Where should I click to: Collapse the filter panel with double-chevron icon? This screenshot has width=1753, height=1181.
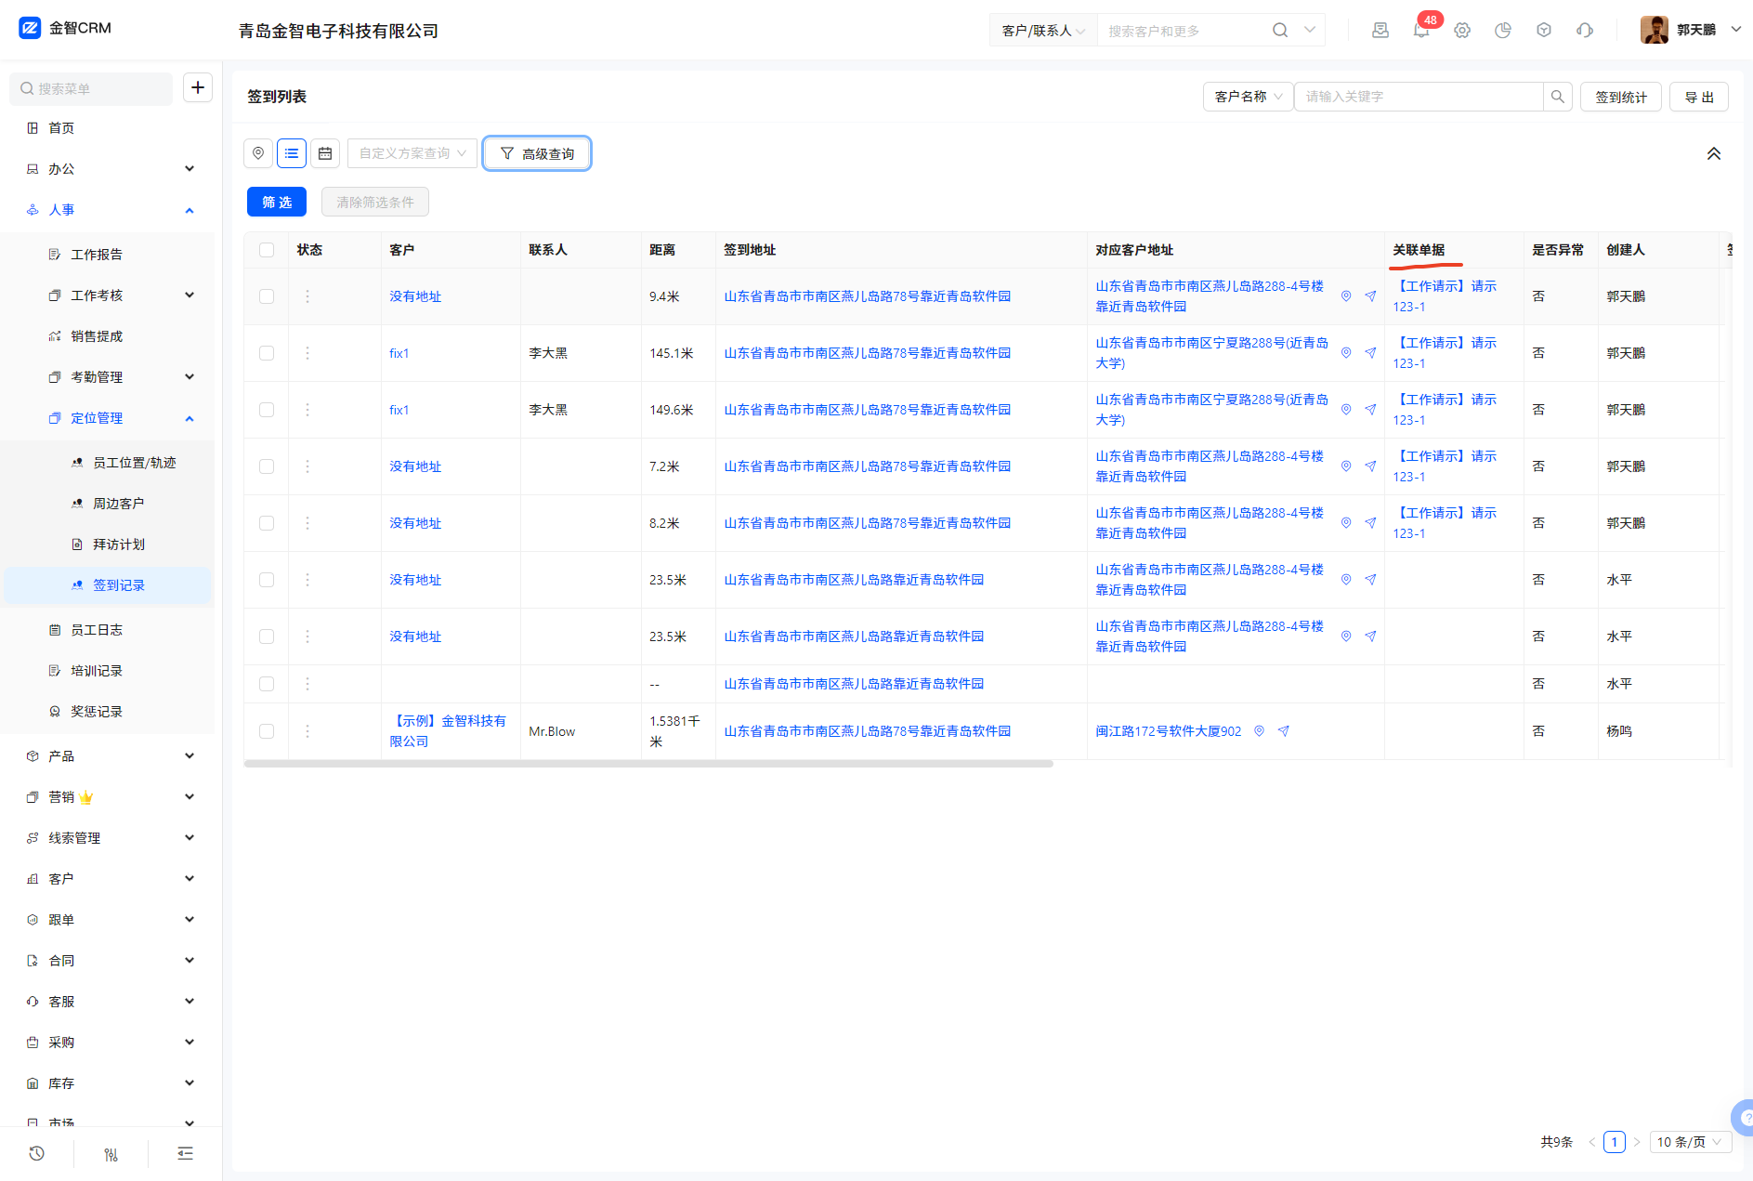pos(1713,153)
